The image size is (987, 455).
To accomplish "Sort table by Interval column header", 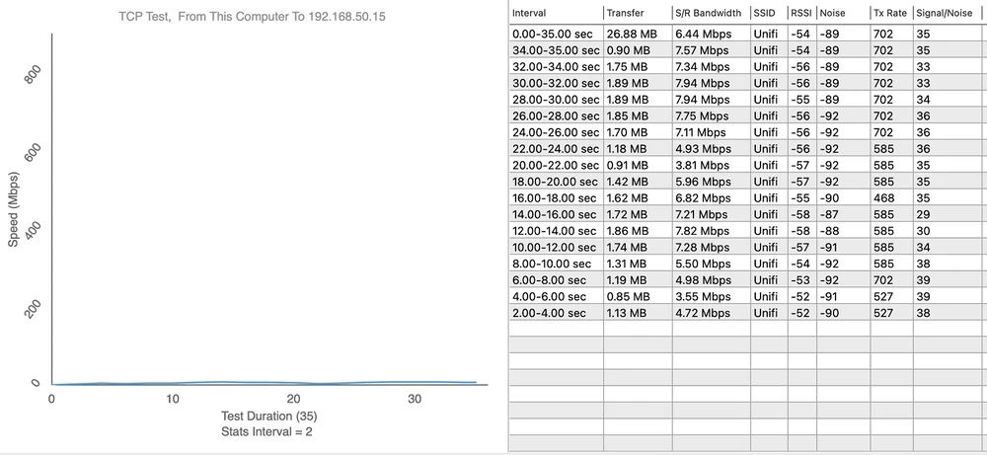I will click(x=529, y=13).
